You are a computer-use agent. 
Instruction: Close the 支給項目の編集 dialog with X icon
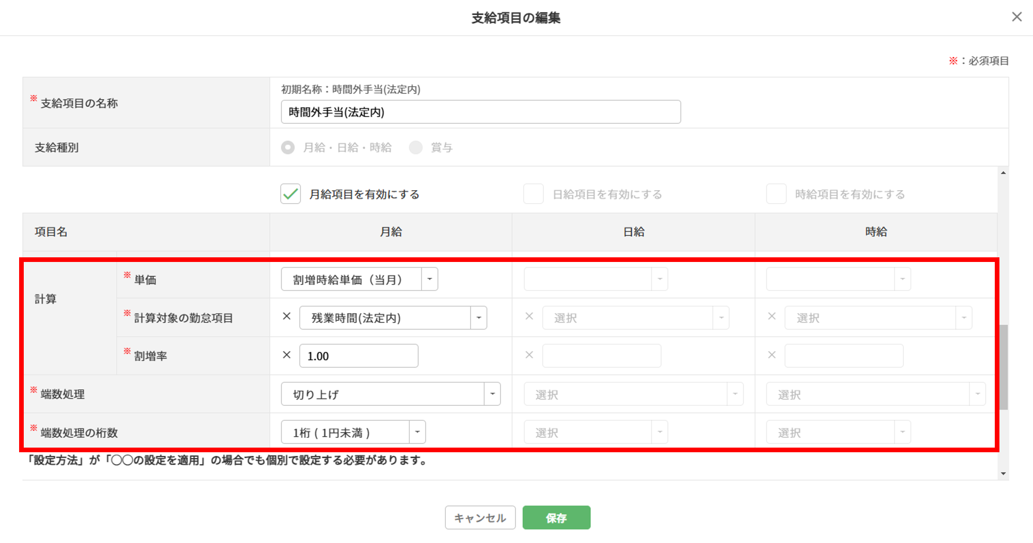pos(1016,17)
